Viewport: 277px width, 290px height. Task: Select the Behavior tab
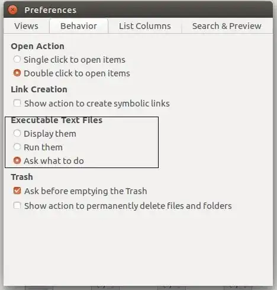[x=79, y=26]
